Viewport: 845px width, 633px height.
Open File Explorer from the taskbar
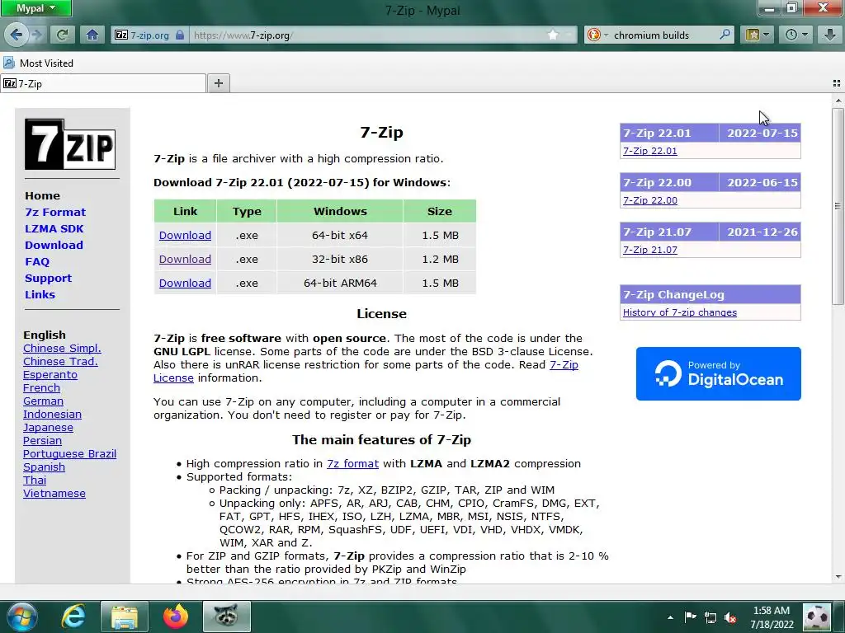tap(125, 617)
